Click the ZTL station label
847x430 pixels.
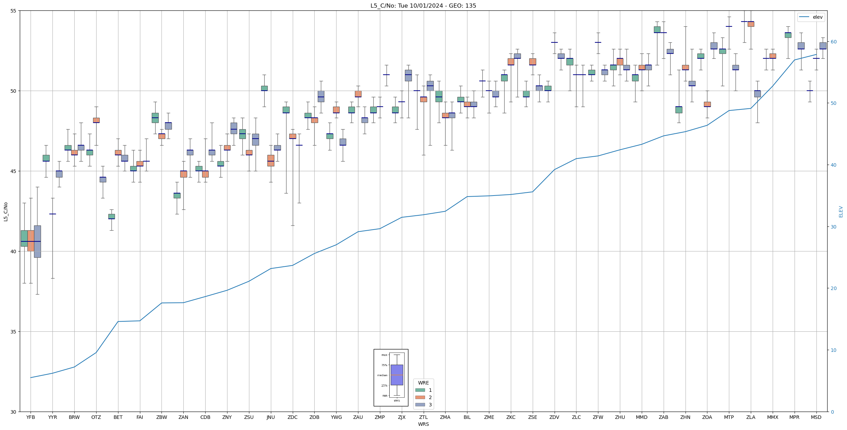[424, 417]
